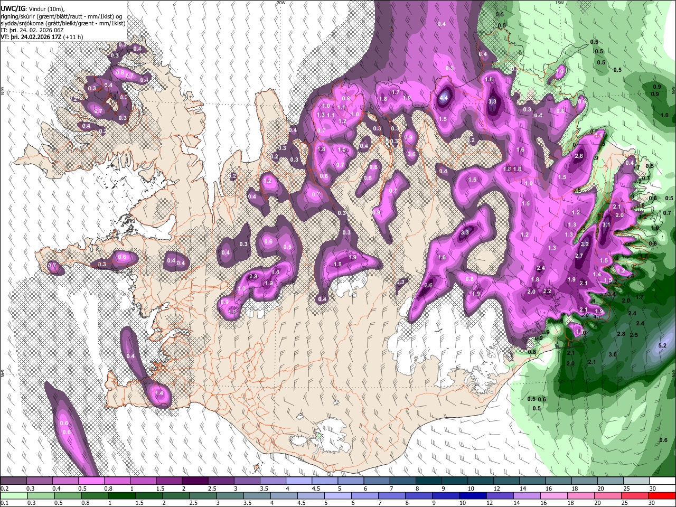Select the upper legend swatch labelled 2
Viewport: 676px width, 507px height.
(195, 481)
